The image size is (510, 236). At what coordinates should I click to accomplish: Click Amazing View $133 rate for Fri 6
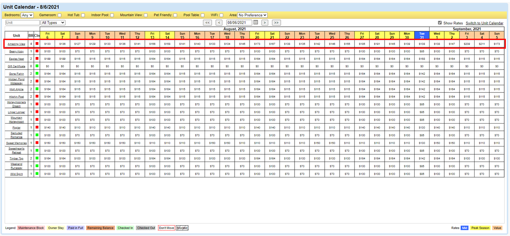click(x=47, y=44)
